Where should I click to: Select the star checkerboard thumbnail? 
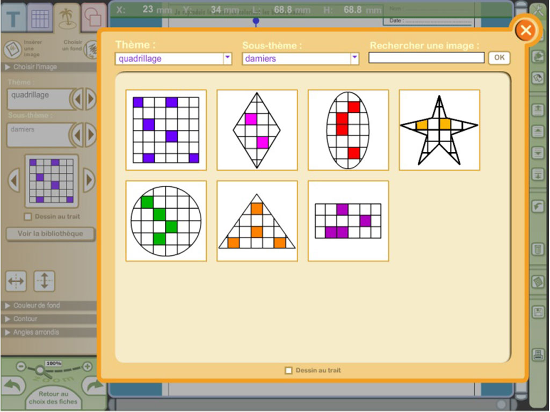pos(439,130)
